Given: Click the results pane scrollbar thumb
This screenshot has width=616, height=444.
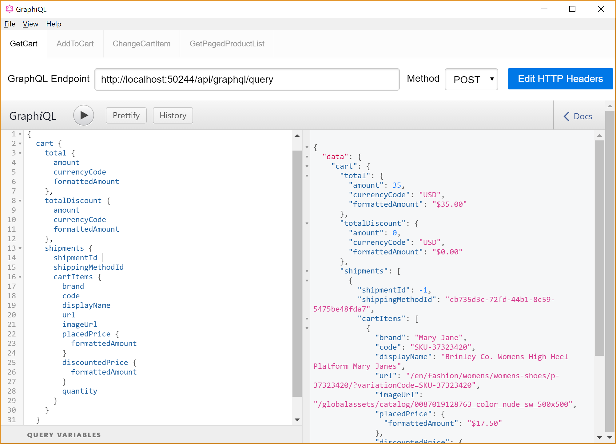Looking at the screenshot, I should coord(599,248).
